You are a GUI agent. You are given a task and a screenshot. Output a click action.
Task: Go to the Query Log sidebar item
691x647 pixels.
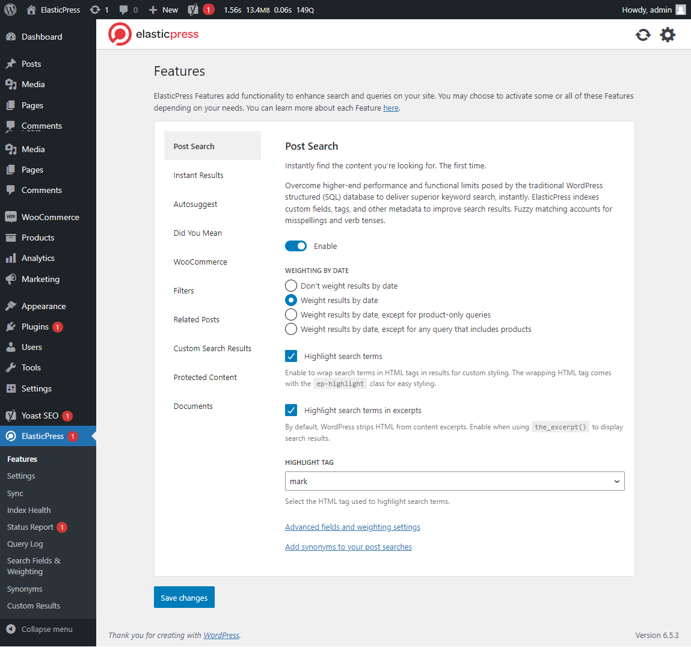pos(24,544)
